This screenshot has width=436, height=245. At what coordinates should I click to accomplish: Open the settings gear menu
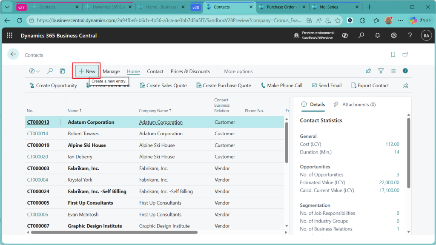394,36
